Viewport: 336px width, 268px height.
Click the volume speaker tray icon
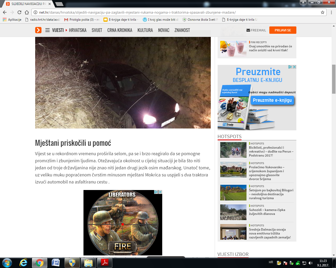pos(311,263)
